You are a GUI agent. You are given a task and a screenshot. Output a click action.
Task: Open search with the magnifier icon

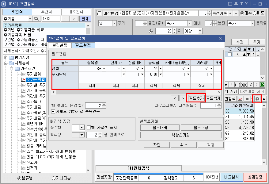click(x=37, y=18)
